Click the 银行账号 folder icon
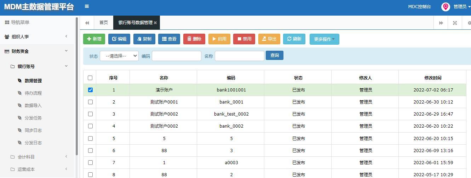Screen dimensions: 471x178 [13, 66]
